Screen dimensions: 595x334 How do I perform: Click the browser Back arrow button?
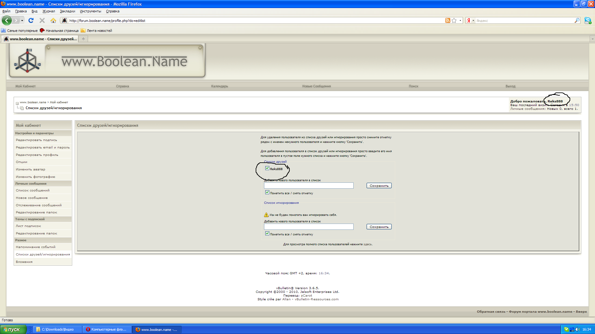click(x=7, y=20)
